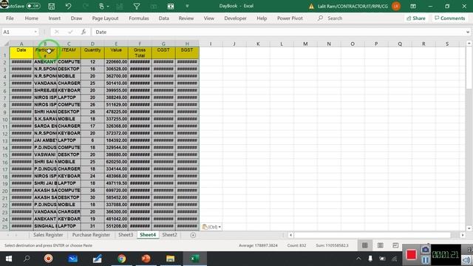Click the Insert Function fx icon

click(x=84, y=32)
